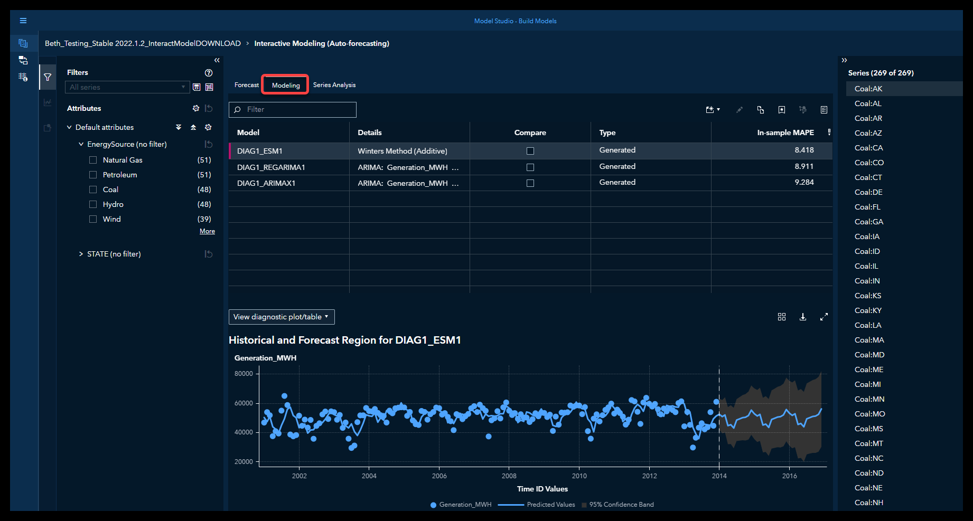Click the Filters help question mark icon
This screenshot has width=973, height=521.
(209, 73)
